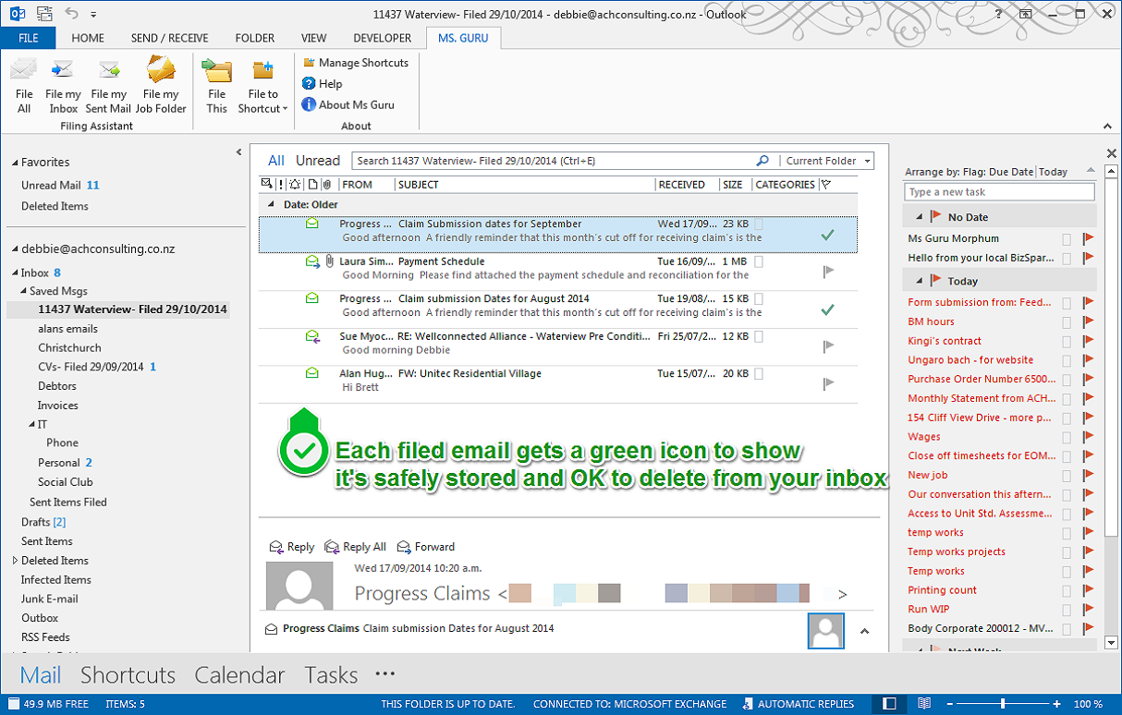Click the File my Inbox icon
This screenshot has height=715, width=1122.
click(x=63, y=71)
